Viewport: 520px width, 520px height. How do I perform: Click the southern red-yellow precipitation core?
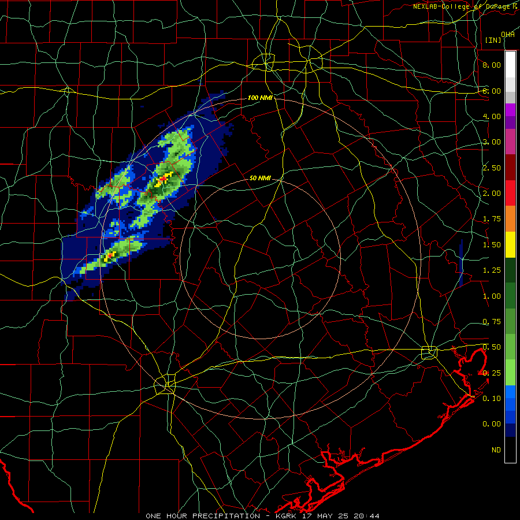tap(110, 256)
